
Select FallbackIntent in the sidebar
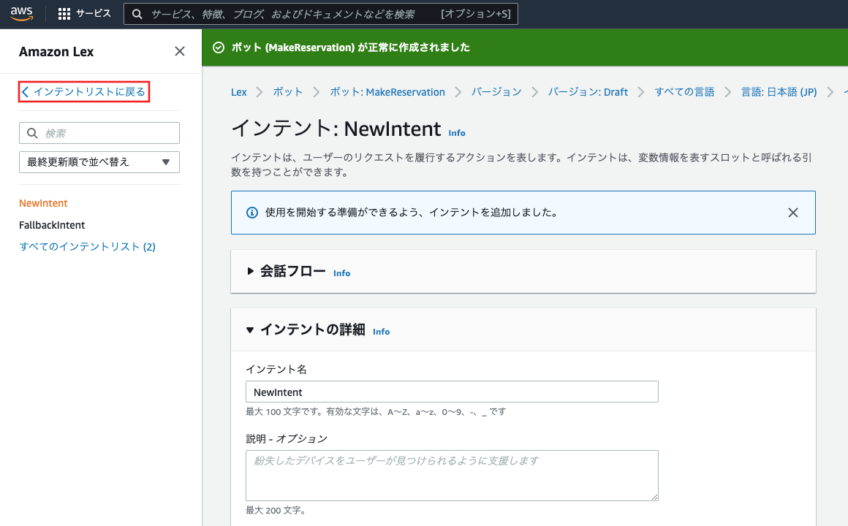(52, 225)
